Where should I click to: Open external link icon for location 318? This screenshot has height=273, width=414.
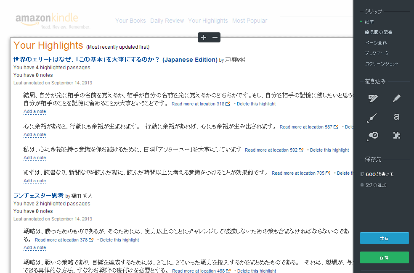[228, 104]
